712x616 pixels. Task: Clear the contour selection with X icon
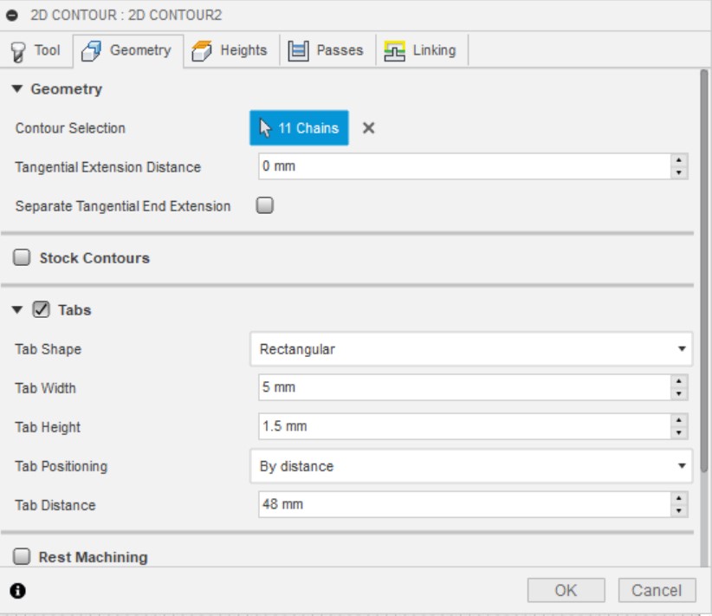(368, 128)
